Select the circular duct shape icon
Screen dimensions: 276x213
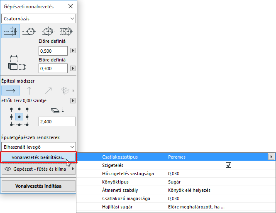coord(29,31)
